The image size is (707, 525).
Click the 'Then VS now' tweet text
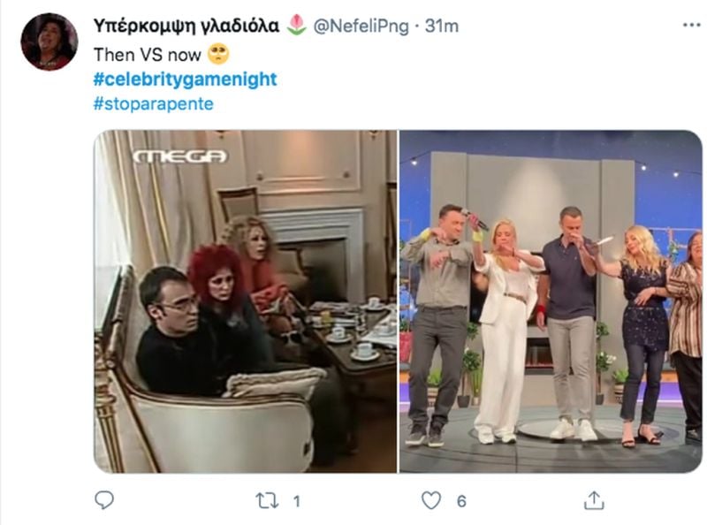(147, 55)
